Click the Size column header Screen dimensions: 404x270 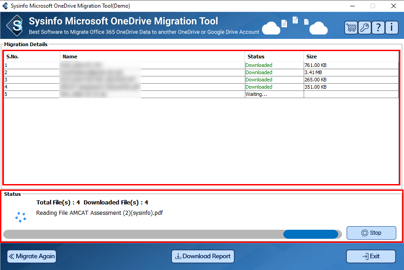351,57
